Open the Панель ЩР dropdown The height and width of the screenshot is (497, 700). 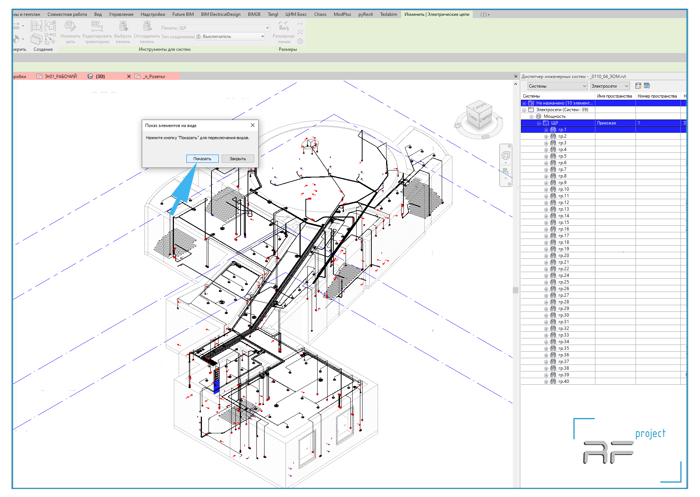click(x=267, y=28)
